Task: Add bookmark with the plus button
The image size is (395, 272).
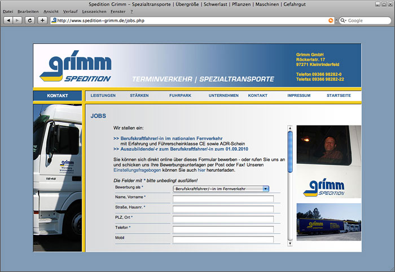Action: coord(42,20)
